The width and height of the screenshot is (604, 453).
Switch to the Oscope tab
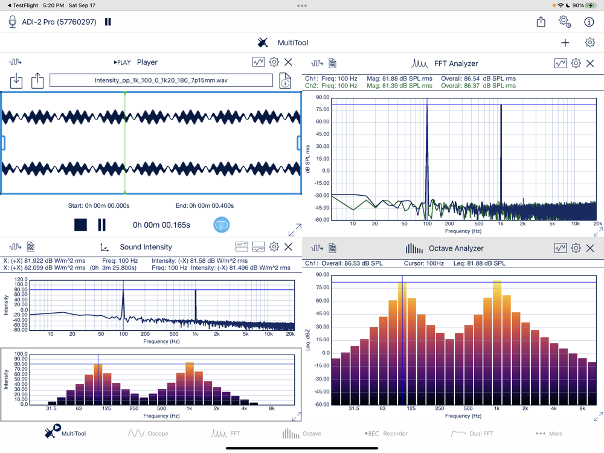(148, 433)
